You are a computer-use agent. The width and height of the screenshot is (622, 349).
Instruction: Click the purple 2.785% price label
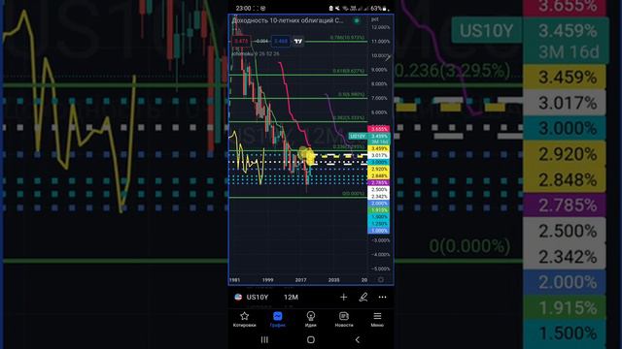click(379, 183)
